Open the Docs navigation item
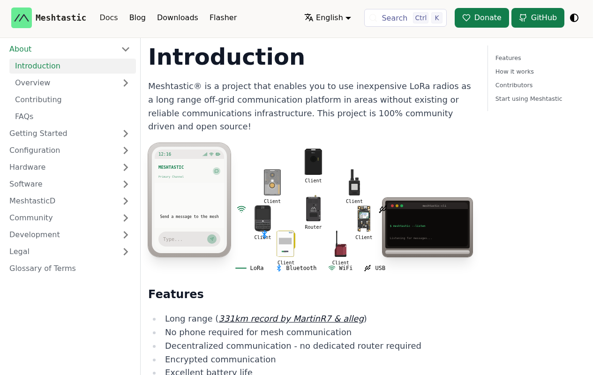 click(x=109, y=18)
